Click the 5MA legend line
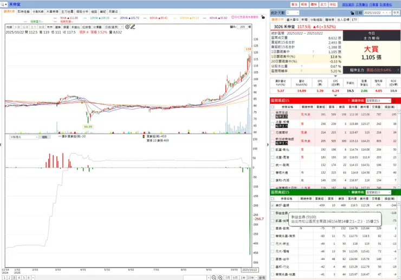 click(x=66, y=18)
